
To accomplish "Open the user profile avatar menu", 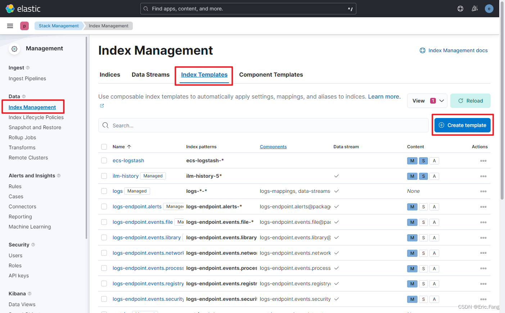I will 489,8.
